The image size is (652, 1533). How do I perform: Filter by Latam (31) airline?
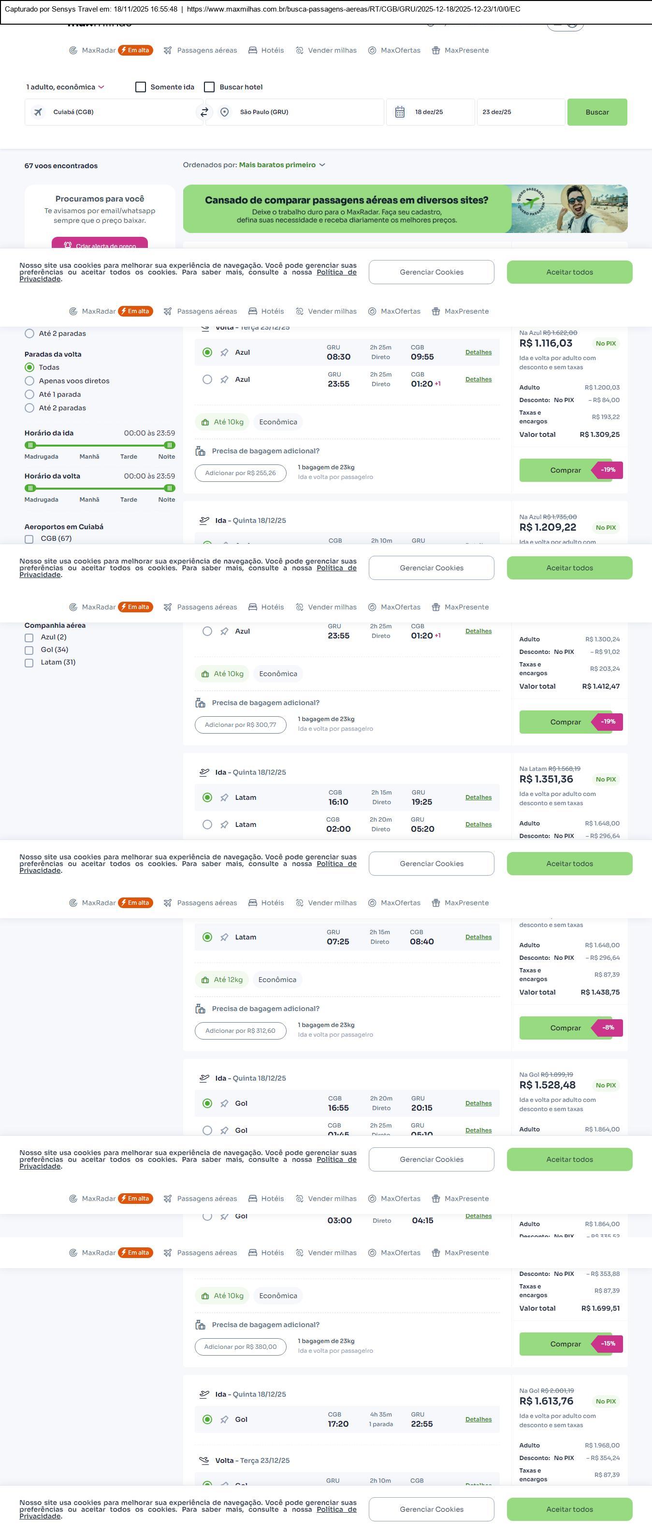[x=29, y=663]
